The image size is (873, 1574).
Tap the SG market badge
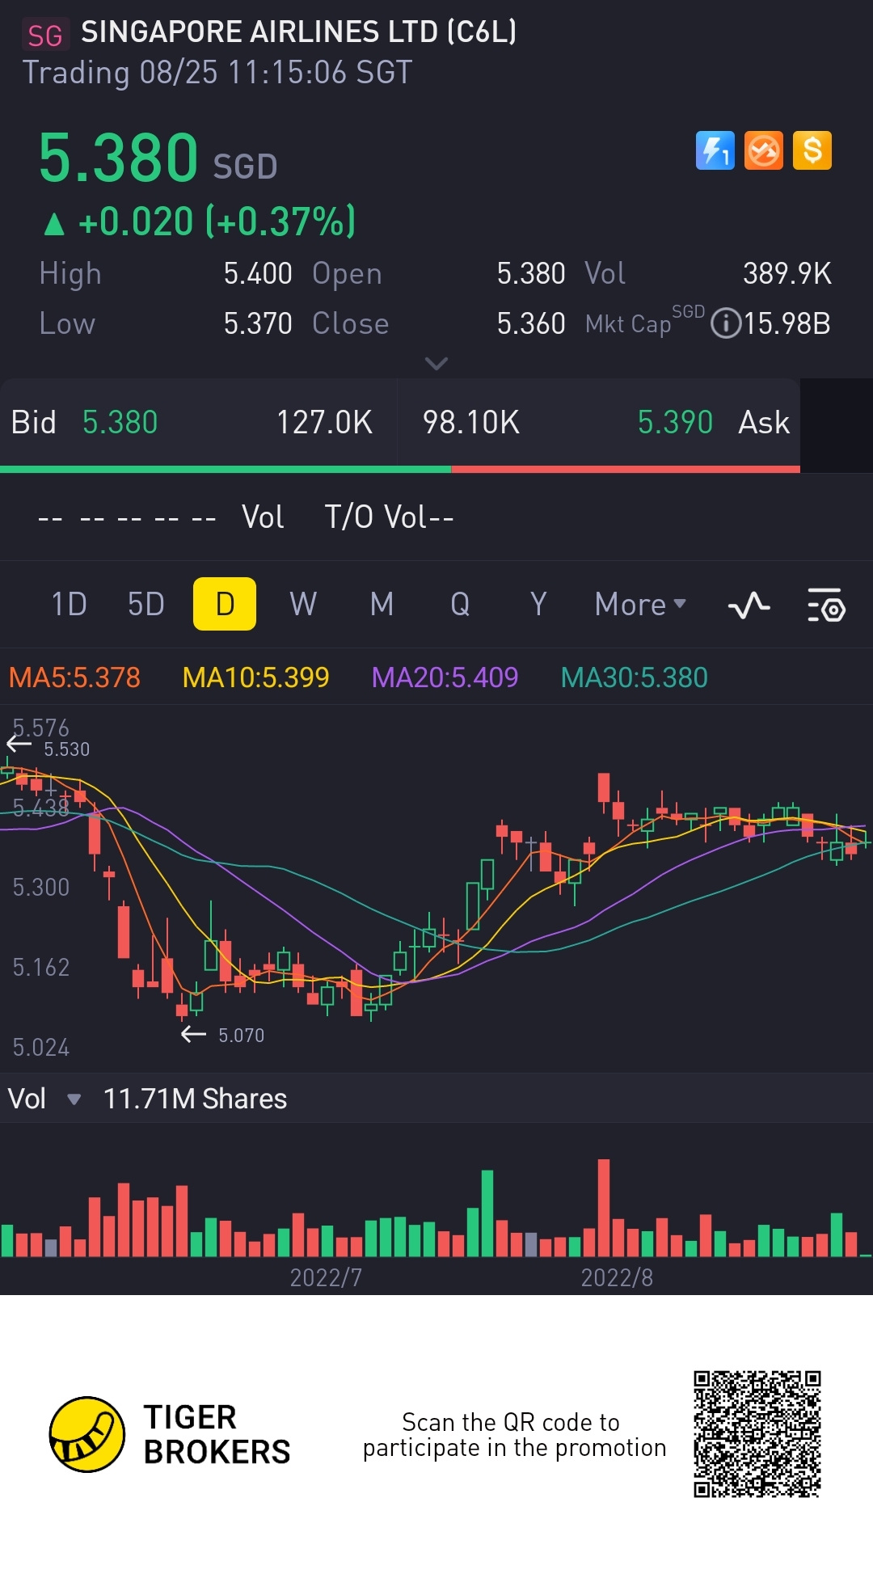point(45,36)
